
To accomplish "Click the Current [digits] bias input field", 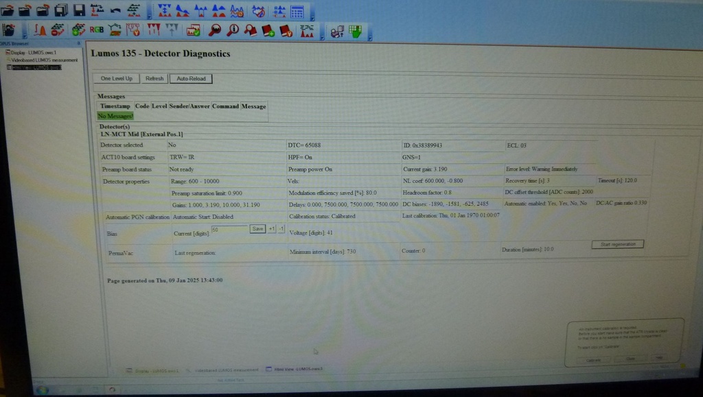I will point(229,230).
